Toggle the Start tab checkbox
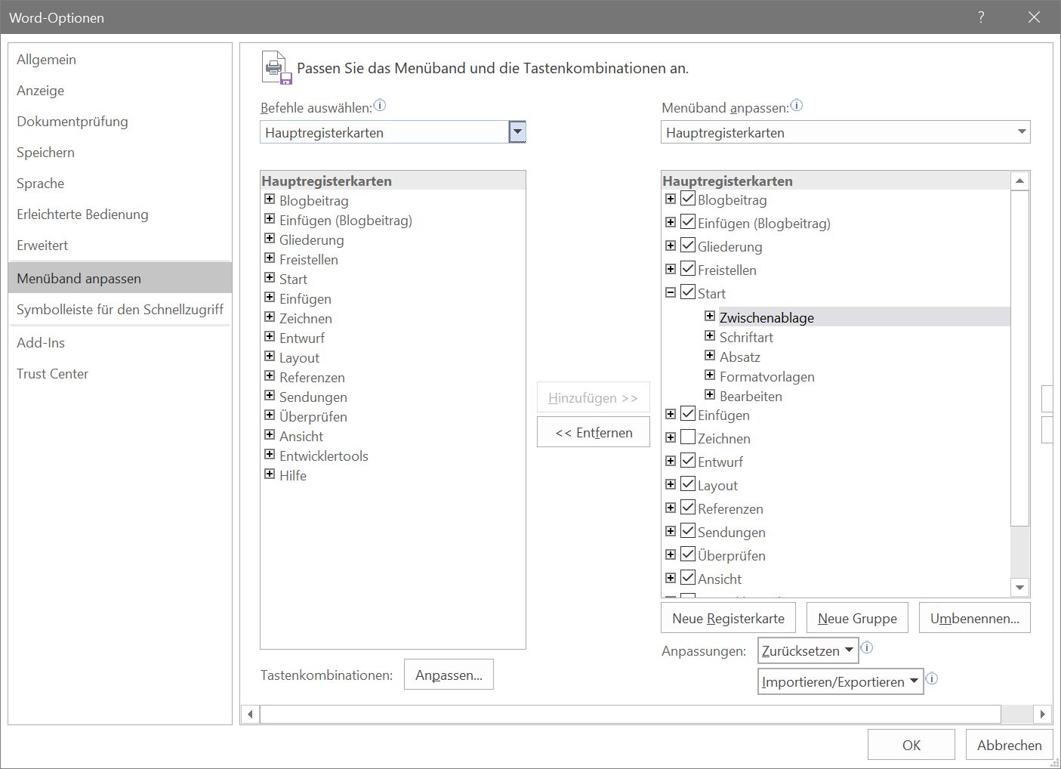Viewport: 1061px width, 769px height. (x=688, y=293)
